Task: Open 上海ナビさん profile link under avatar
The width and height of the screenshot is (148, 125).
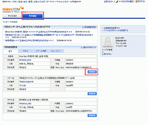Action: 107,54
